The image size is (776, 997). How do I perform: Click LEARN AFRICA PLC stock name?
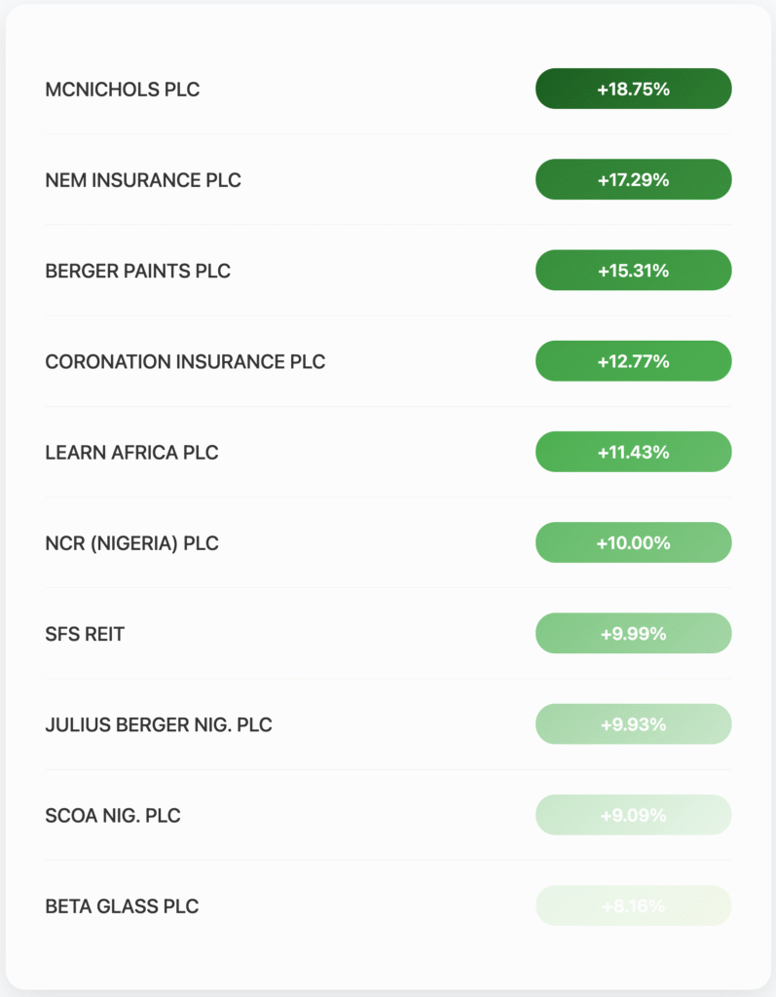coord(132,453)
